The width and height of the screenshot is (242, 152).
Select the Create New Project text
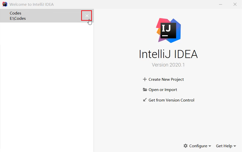166,79
